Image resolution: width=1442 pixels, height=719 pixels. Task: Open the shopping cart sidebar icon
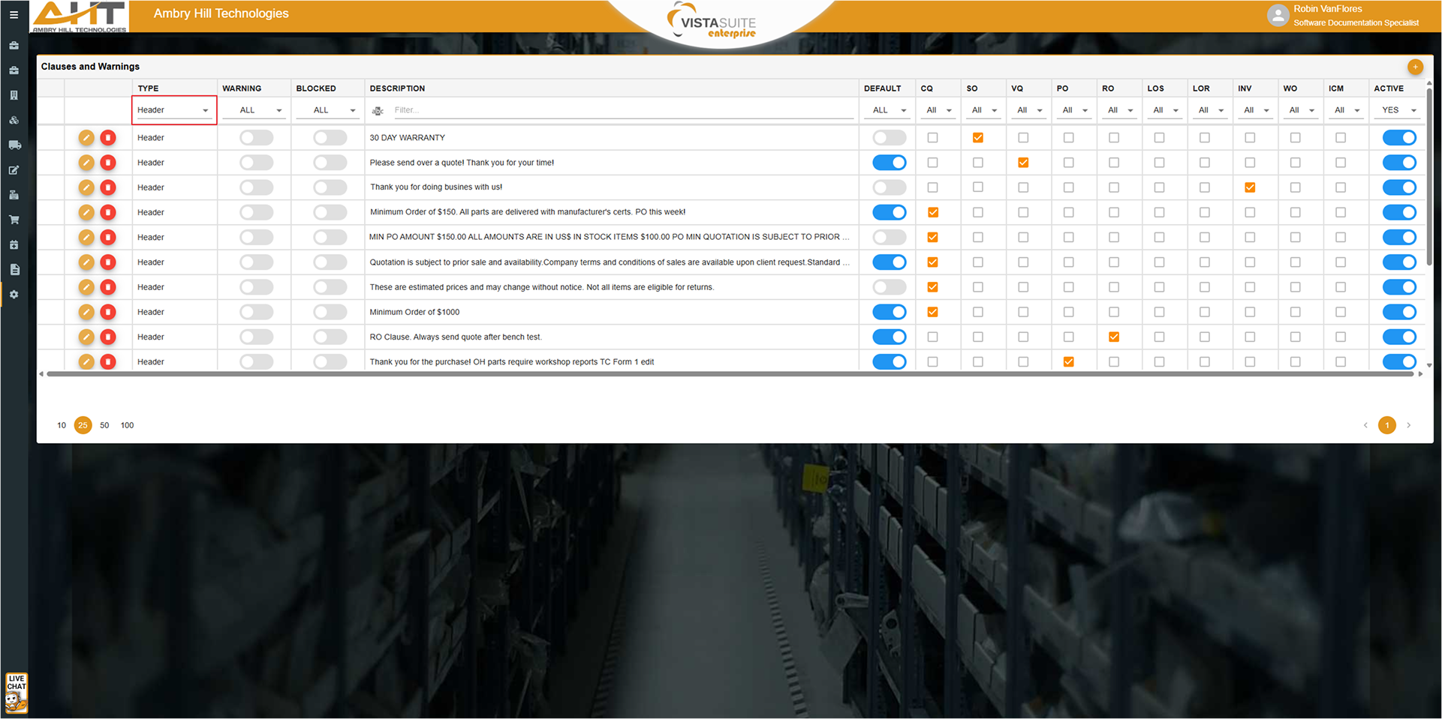[14, 220]
